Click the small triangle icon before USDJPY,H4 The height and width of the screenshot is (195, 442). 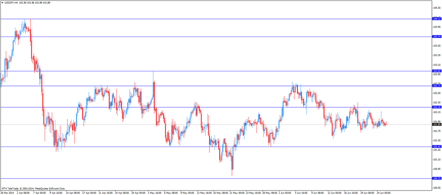(x=3, y=3)
